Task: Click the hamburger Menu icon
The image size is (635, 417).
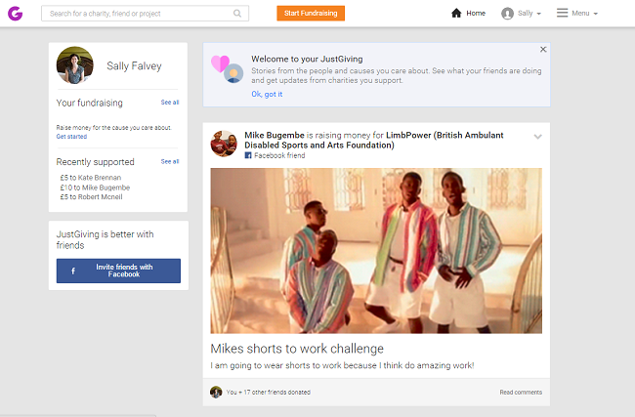Action: pos(562,13)
